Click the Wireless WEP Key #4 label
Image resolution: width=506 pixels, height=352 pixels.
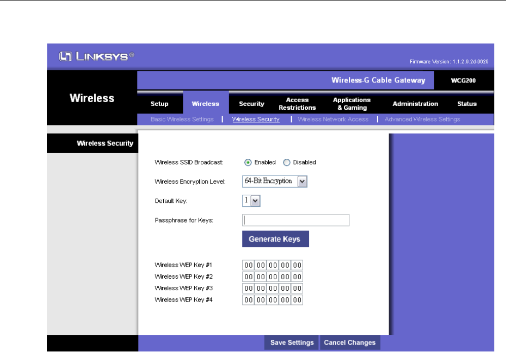pyautogui.click(x=184, y=300)
